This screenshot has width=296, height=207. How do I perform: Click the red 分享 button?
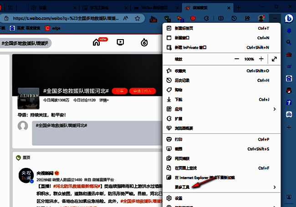[x=119, y=91]
